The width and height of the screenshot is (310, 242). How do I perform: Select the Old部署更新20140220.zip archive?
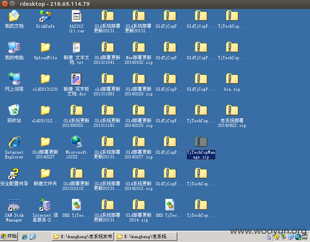138,84
